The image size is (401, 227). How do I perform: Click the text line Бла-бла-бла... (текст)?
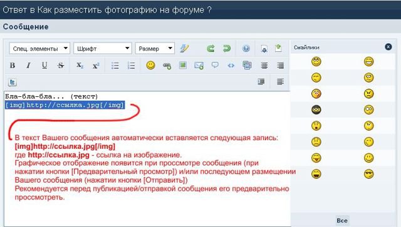coord(51,96)
